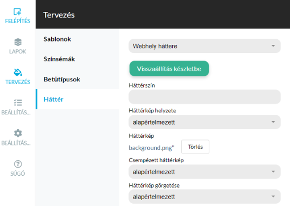
Task: Expand the Webhely háttere dropdown
Action: (204, 46)
